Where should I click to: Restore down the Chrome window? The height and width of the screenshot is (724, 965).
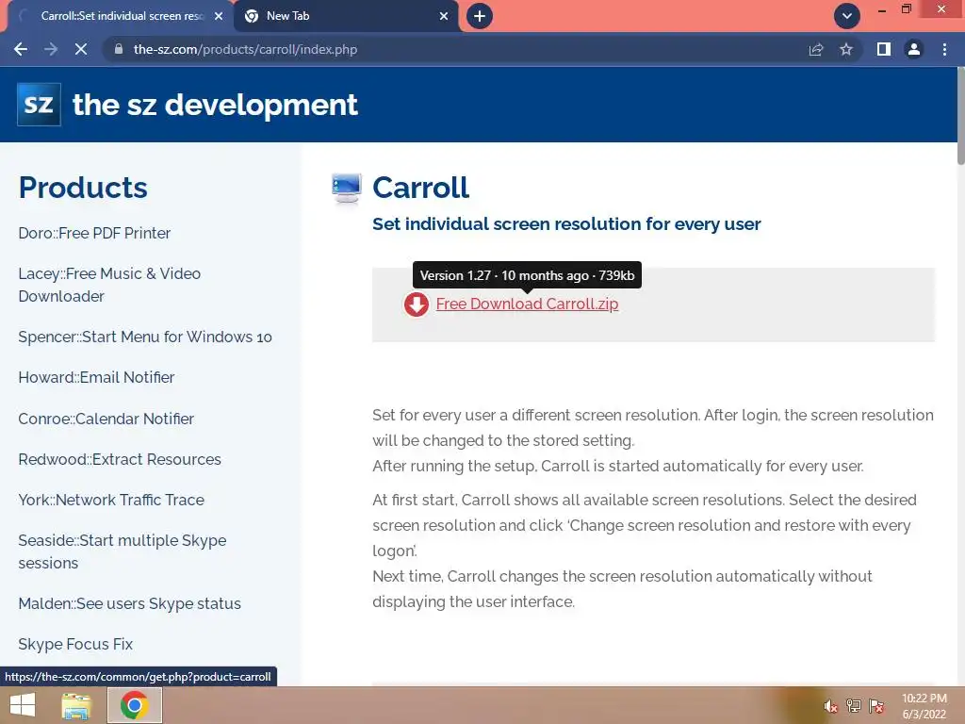(907, 9)
